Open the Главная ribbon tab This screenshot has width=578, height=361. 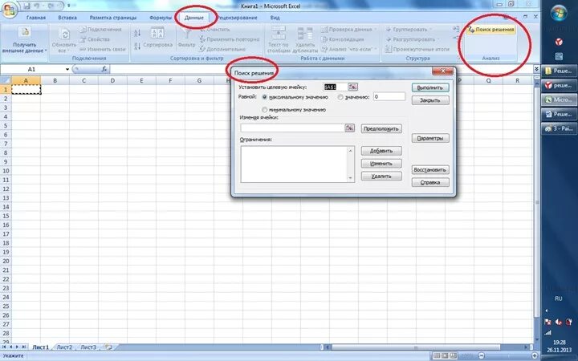[x=36, y=18]
